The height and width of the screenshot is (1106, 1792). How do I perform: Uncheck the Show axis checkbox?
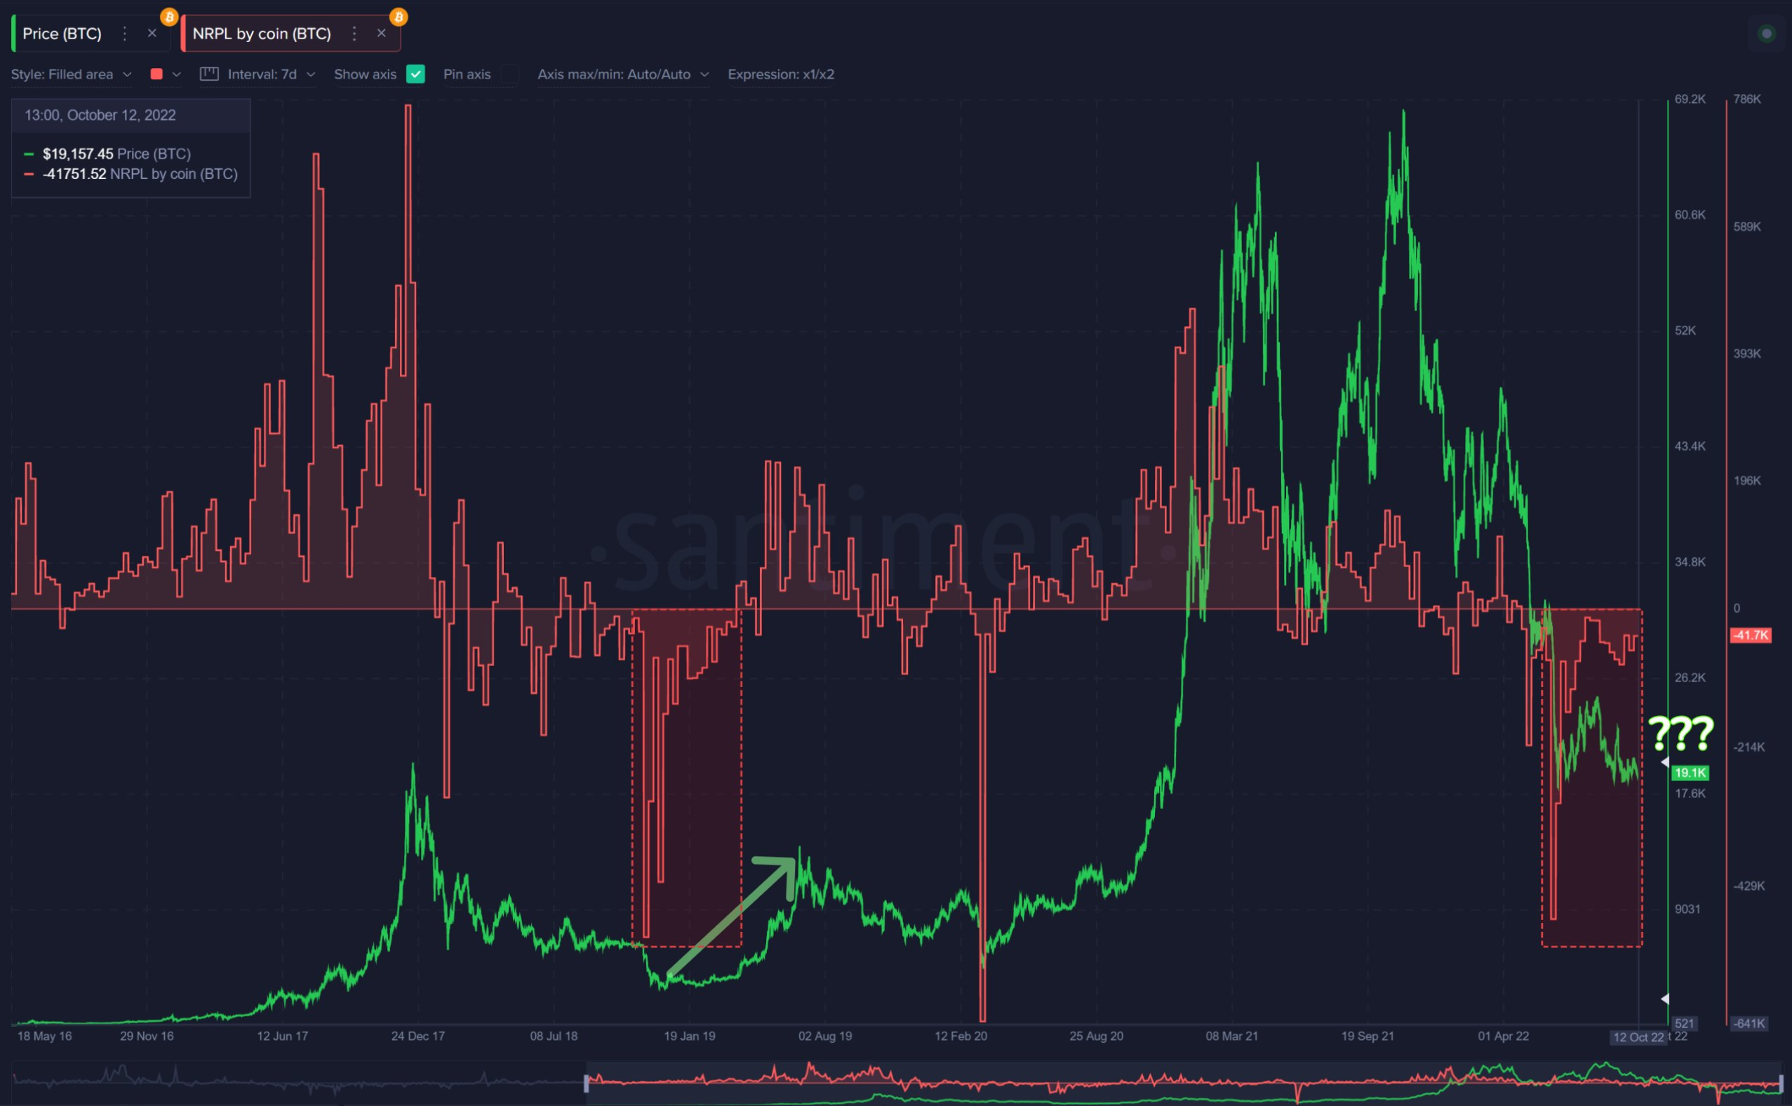point(415,74)
